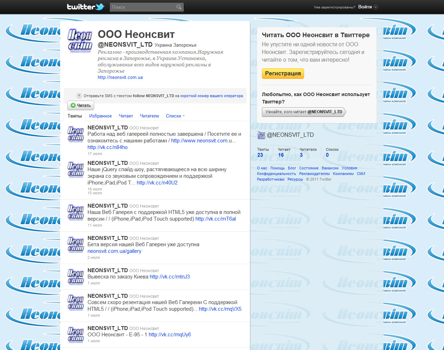
Task: Open the Читает tab
Action: pos(126,116)
